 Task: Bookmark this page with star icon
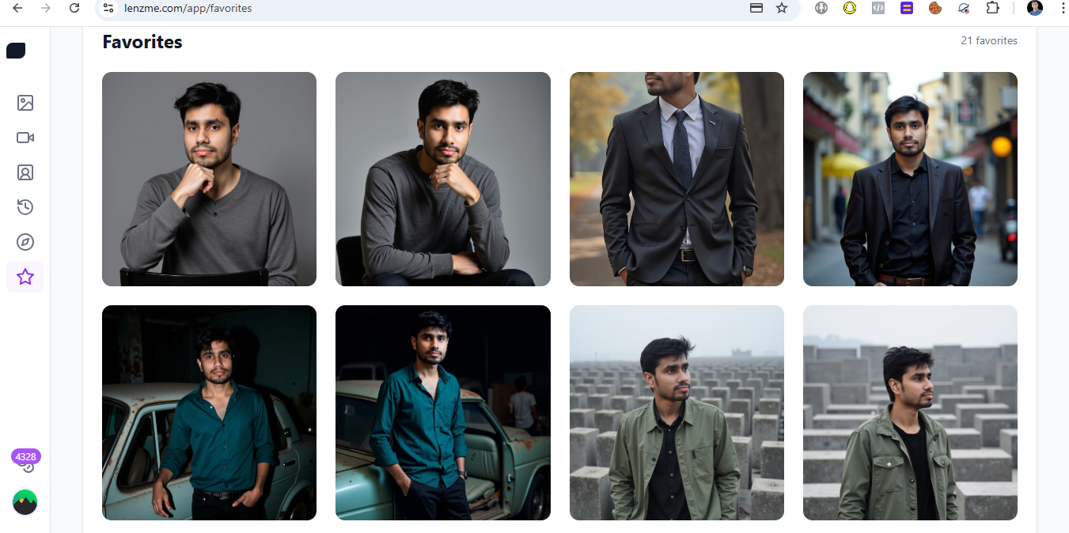coord(782,8)
